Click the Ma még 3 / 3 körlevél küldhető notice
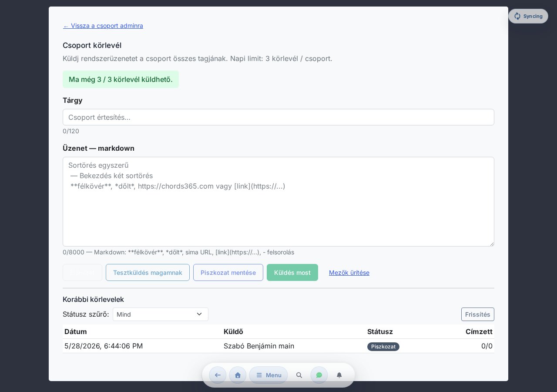 pos(121,79)
